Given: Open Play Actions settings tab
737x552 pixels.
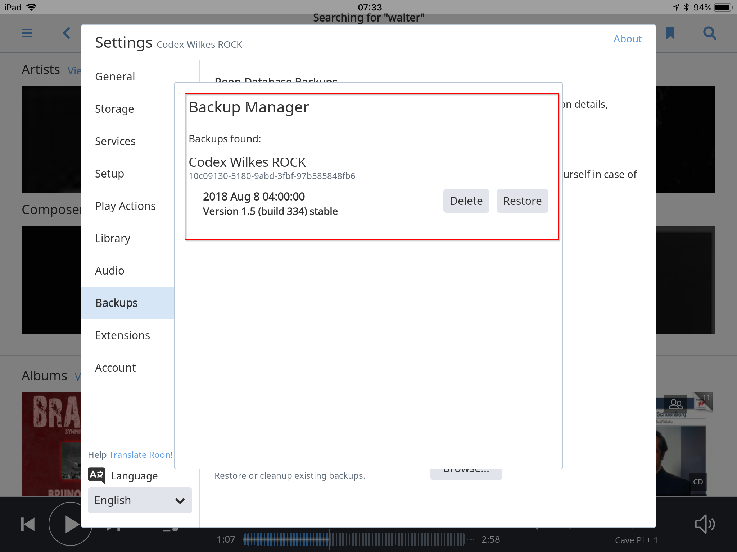Looking at the screenshot, I should click(x=128, y=206).
